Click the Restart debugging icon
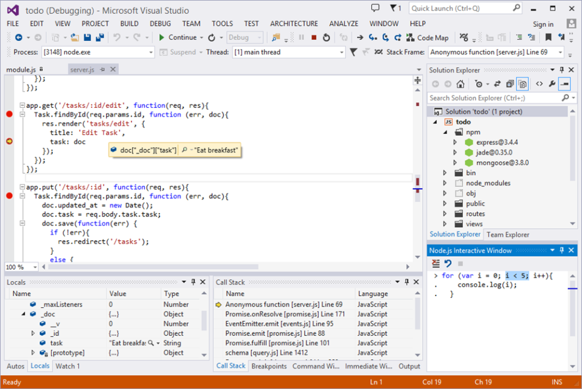Viewport: 582px width, 389px height. coord(326,37)
